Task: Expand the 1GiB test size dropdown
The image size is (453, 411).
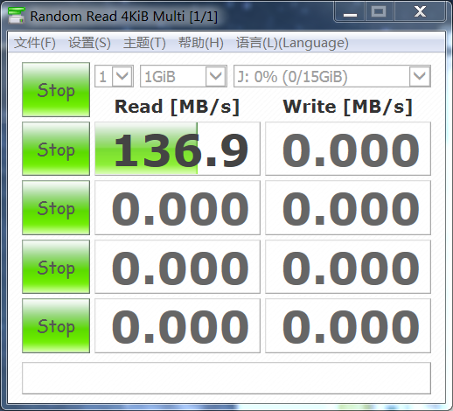Action: 184,76
